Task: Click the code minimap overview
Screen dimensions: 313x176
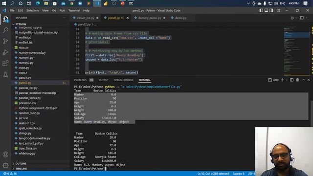Action: (297, 51)
